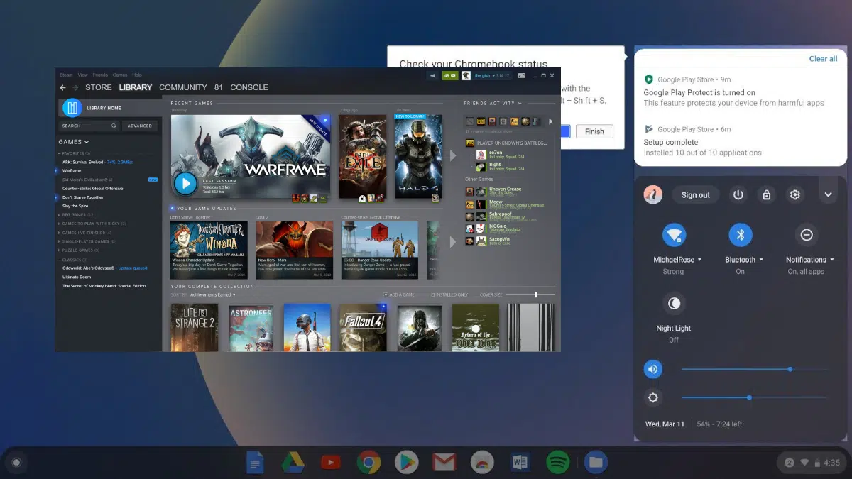
Task: Click Clear all notifications
Action: (x=823, y=59)
